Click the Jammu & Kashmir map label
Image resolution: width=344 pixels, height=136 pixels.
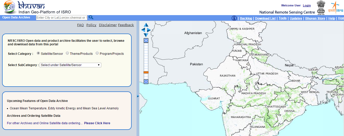coord(242,29)
